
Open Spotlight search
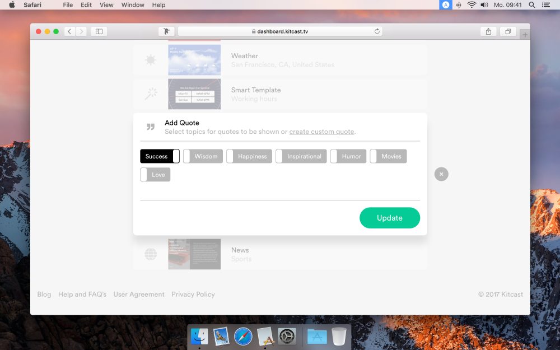(532, 4)
